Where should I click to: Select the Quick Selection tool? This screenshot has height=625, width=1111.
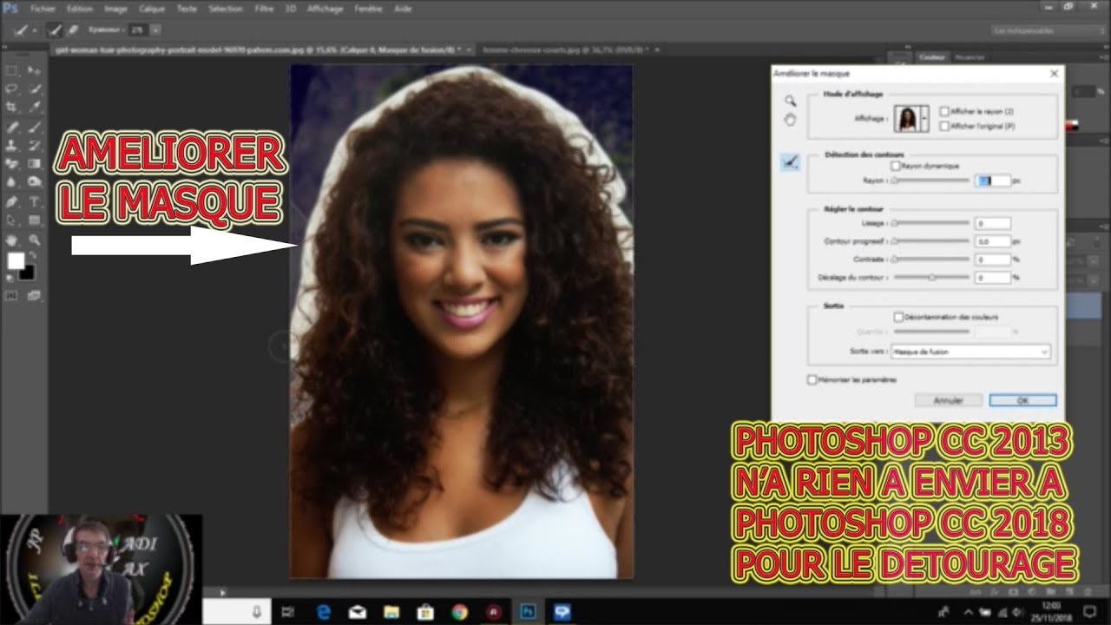(x=35, y=89)
